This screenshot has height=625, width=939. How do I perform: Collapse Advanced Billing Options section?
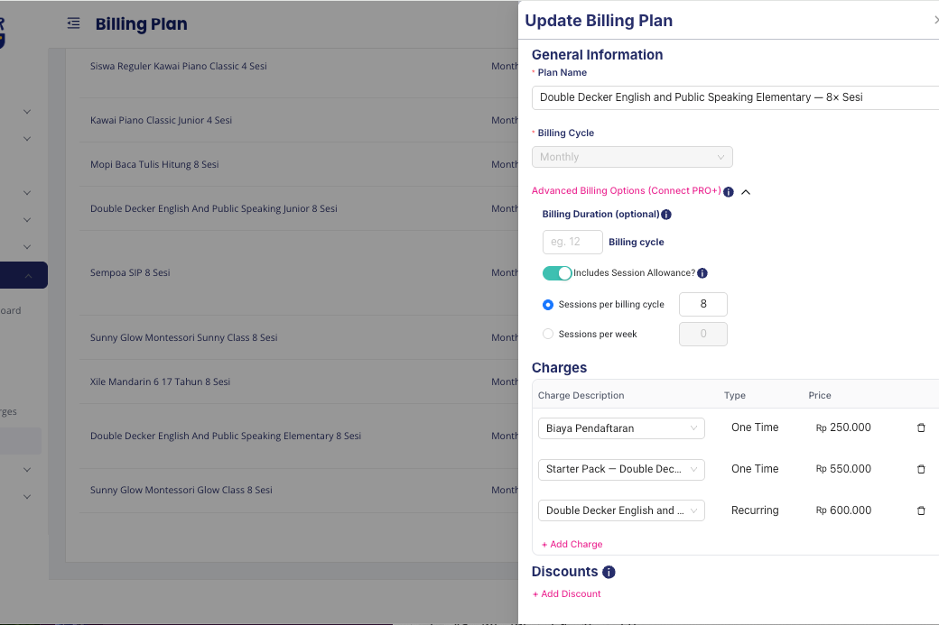pyautogui.click(x=746, y=192)
